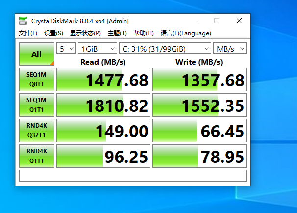Viewport: 297px width, 213px height.
Task: Open the 显示状态(P) menu
Action: pos(85,33)
